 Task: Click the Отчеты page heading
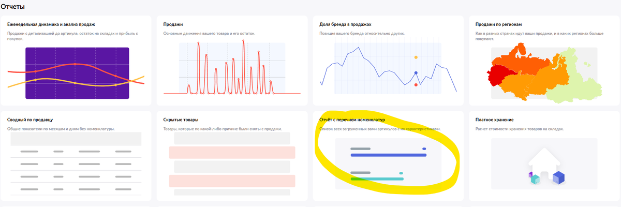tap(13, 6)
